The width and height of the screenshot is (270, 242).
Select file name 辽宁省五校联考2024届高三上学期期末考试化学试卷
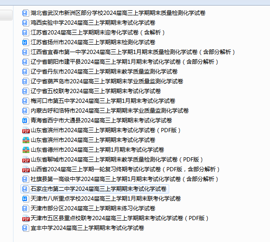coord(96,91)
